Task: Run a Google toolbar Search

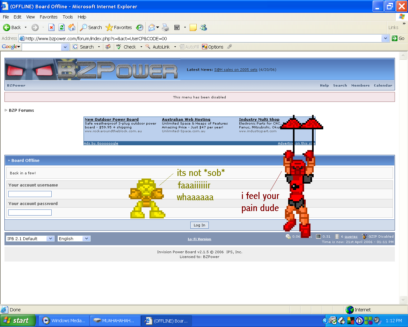Action: point(86,47)
